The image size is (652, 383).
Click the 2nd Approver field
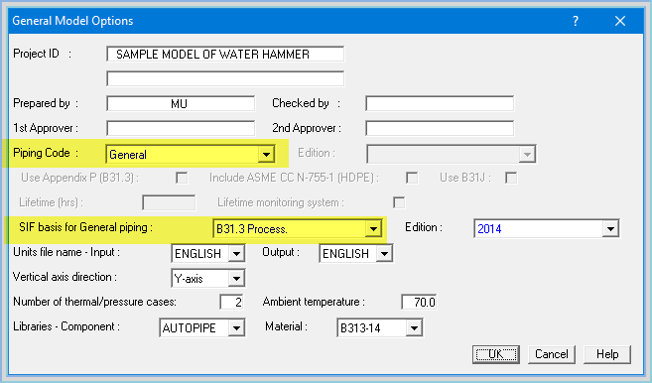coord(440,128)
